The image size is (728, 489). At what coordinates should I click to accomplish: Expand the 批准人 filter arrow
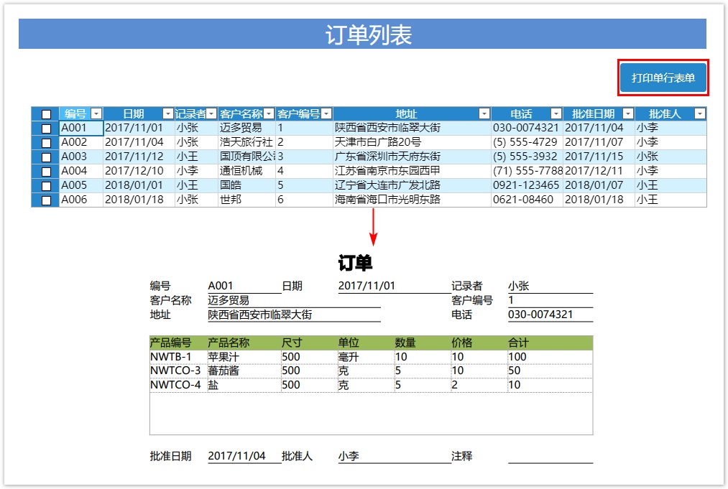click(700, 113)
